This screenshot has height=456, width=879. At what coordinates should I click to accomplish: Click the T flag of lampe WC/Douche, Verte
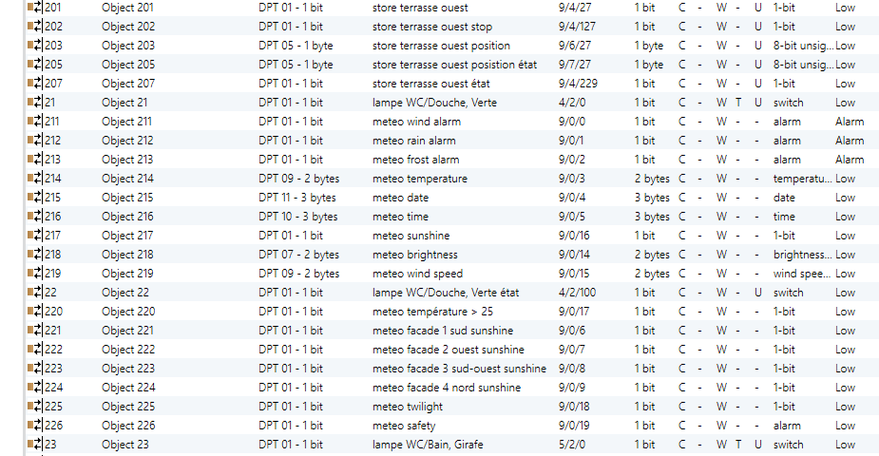(738, 103)
